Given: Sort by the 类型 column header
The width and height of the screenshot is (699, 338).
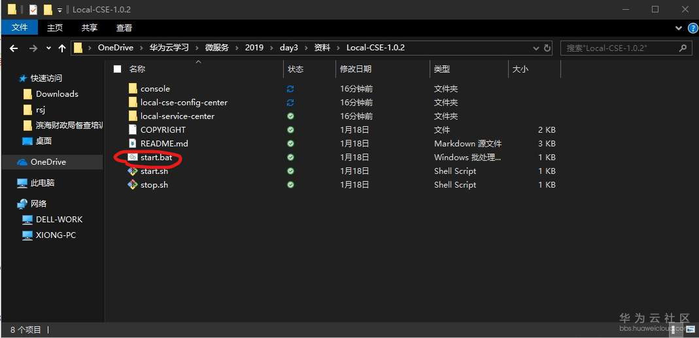Looking at the screenshot, I should pos(442,69).
